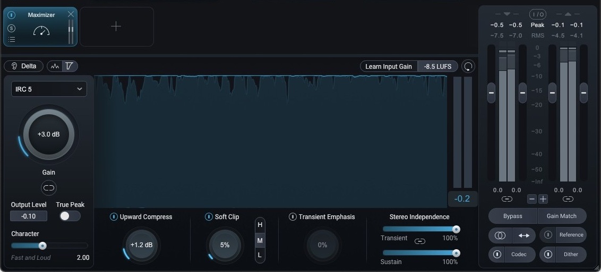Click the RMS meter type label
Viewport: 601px width, 272px height.
[x=537, y=35]
